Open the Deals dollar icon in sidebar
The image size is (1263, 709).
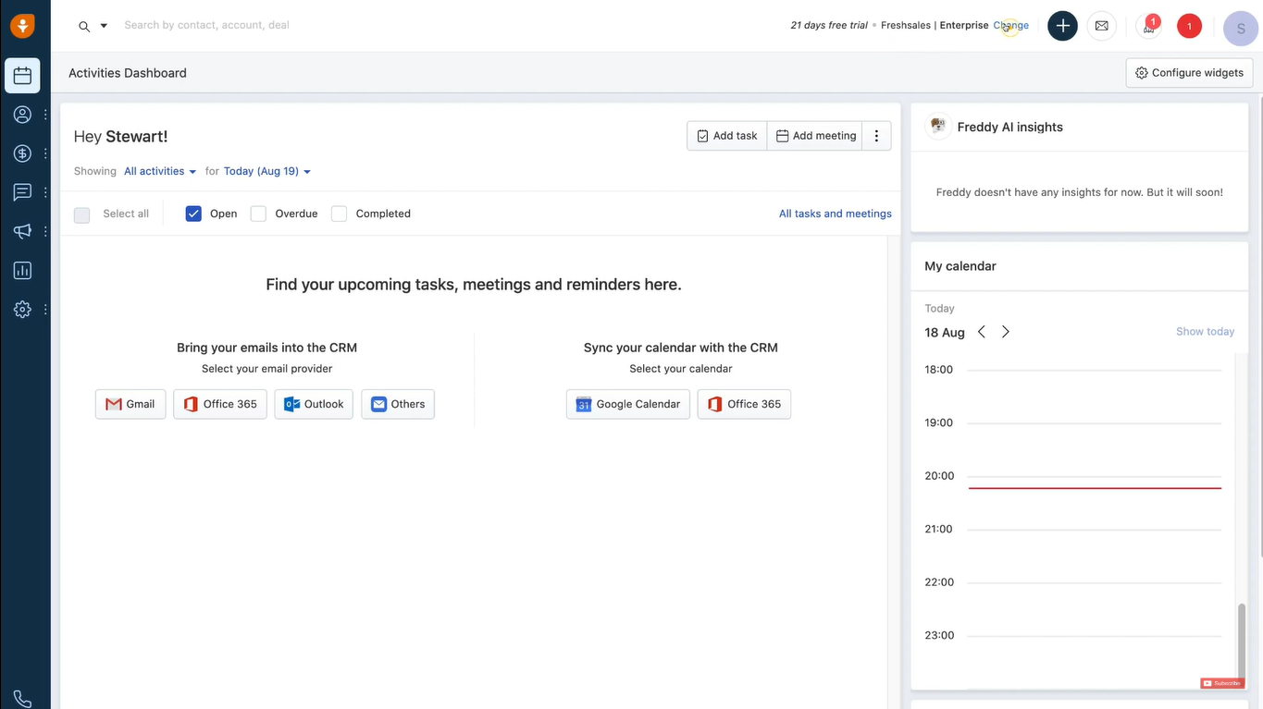click(22, 154)
